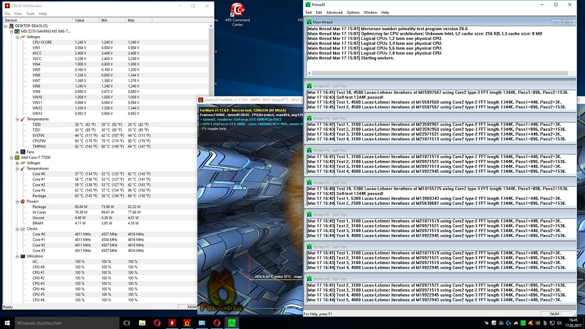
Task: Open Prime95 Edit menu
Action: tap(319, 12)
